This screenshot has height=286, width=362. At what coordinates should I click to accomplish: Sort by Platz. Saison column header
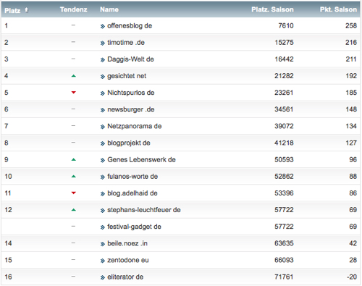click(272, 9)
